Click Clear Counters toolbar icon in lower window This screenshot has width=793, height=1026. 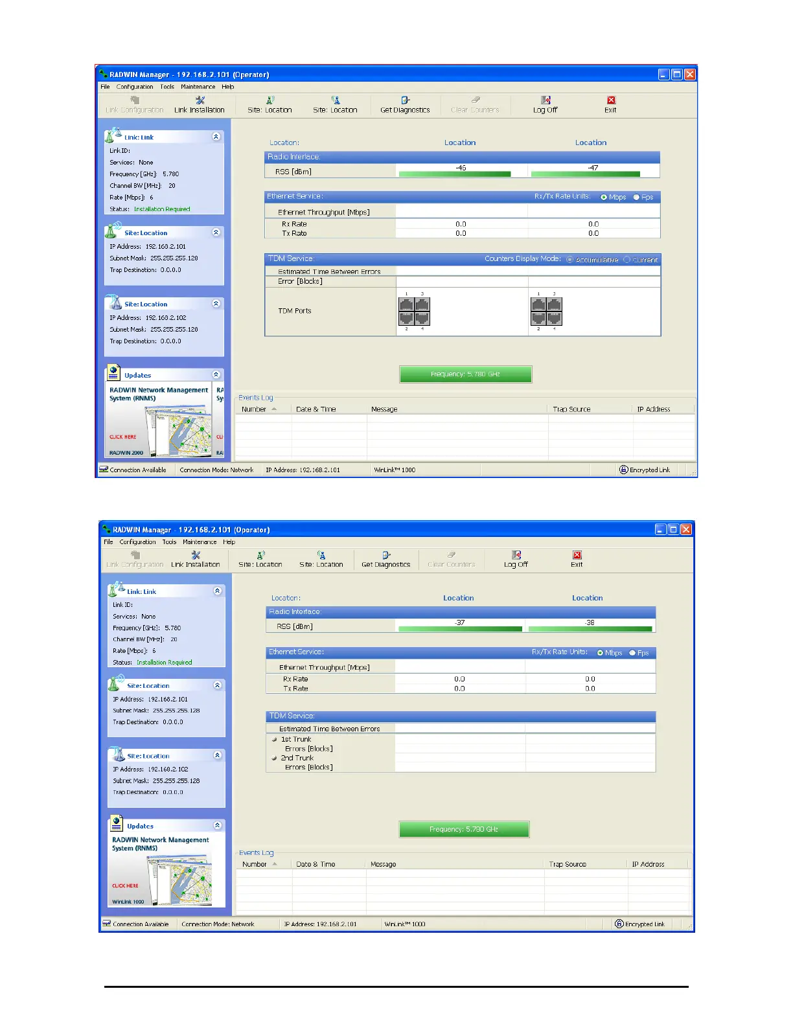pyautogui.click(x=452, y=555)
